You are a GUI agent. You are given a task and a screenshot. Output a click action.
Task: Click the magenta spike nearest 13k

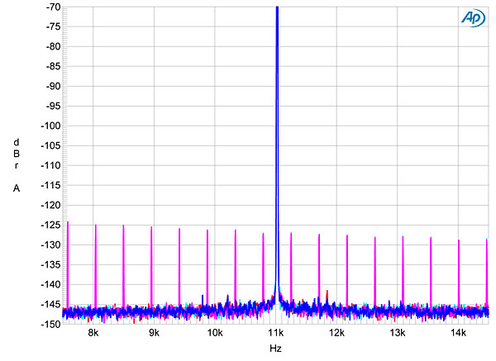point(403,271)
